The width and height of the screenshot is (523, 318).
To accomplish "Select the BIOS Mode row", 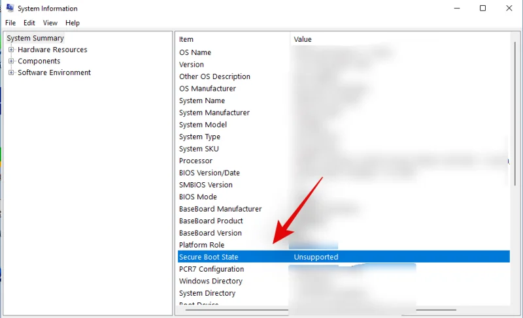I will coord(344,197).
